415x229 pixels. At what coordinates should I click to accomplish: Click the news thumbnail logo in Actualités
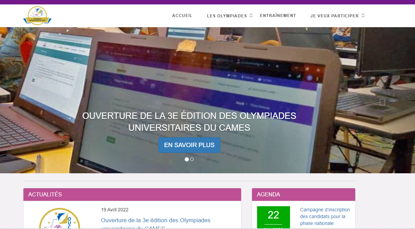tap(59, 218)
